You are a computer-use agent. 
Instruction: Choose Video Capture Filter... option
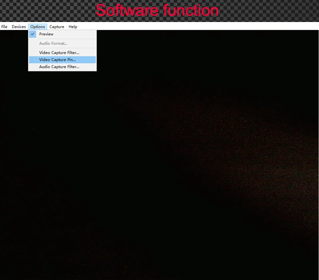click(62, 53)
